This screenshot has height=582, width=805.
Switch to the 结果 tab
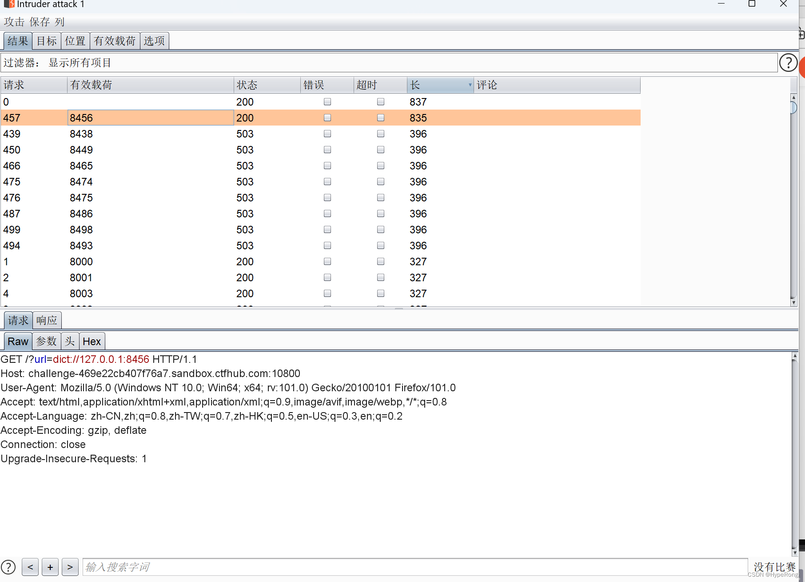(x=18, y=41)
